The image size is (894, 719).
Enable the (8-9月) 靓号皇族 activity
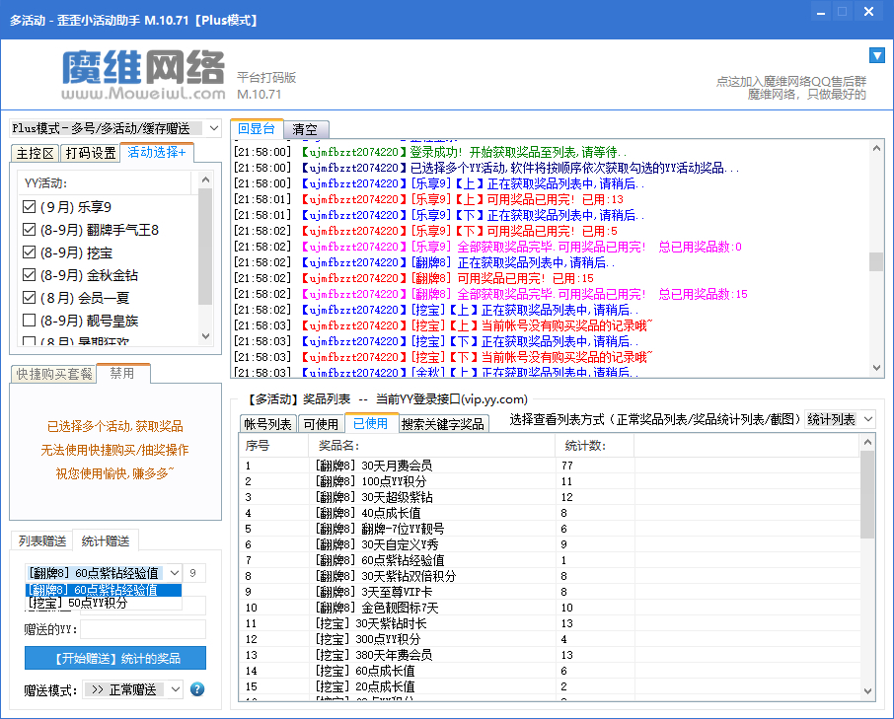[x=29, y=321]
